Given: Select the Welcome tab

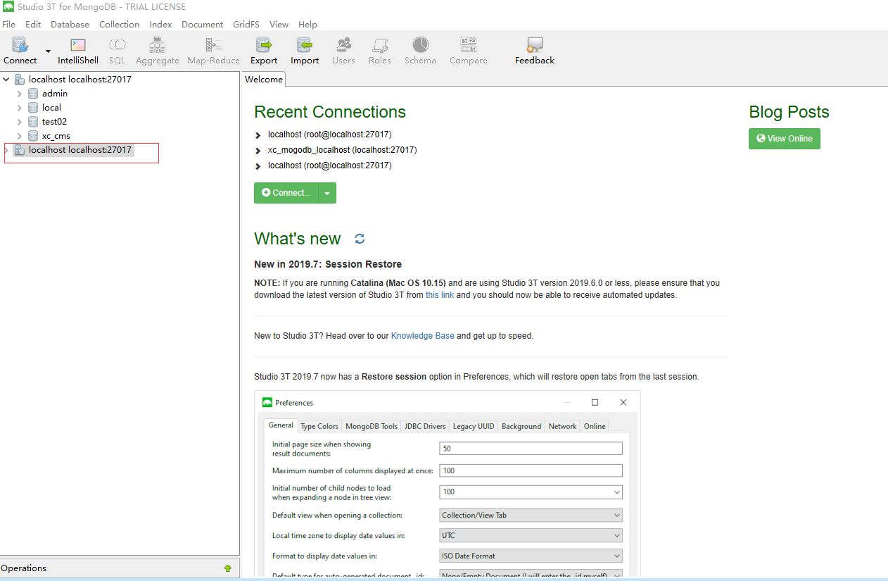Looking at the screenshot, I should pyautogui.click(x=263, y=79).
